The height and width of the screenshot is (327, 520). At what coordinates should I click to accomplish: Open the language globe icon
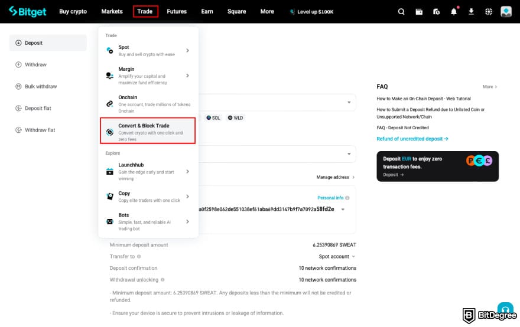point(489,12)
